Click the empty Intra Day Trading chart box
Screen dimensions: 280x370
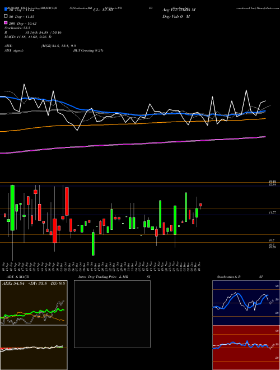112,314
